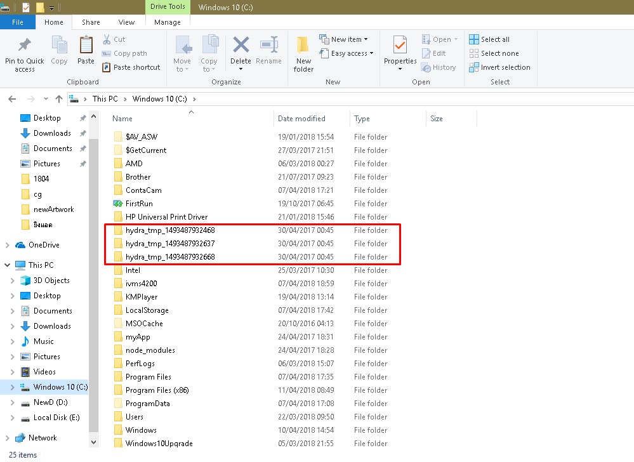Click the Copy path icon

(107, 53)
